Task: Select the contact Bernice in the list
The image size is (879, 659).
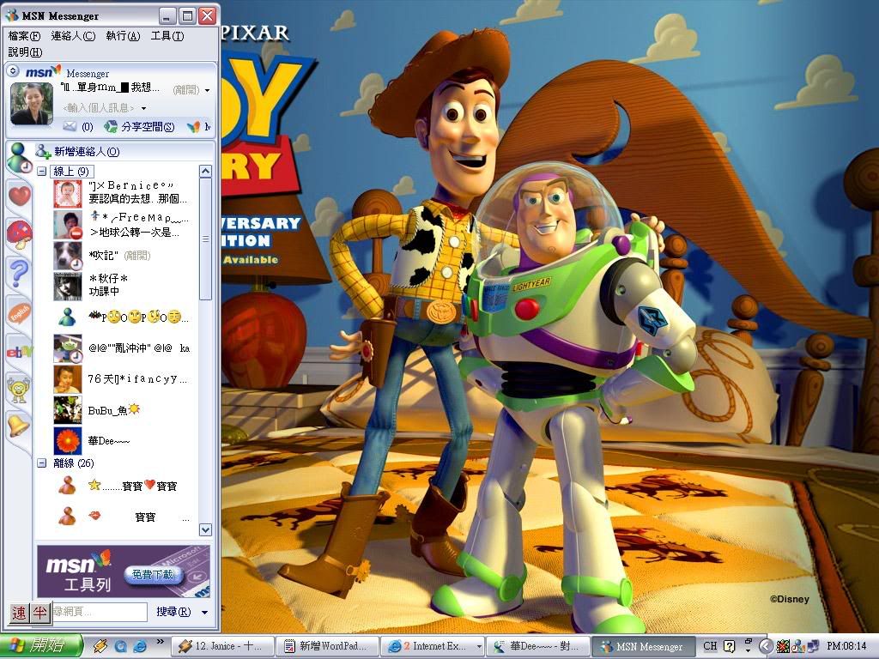Action: coord(139,192)
